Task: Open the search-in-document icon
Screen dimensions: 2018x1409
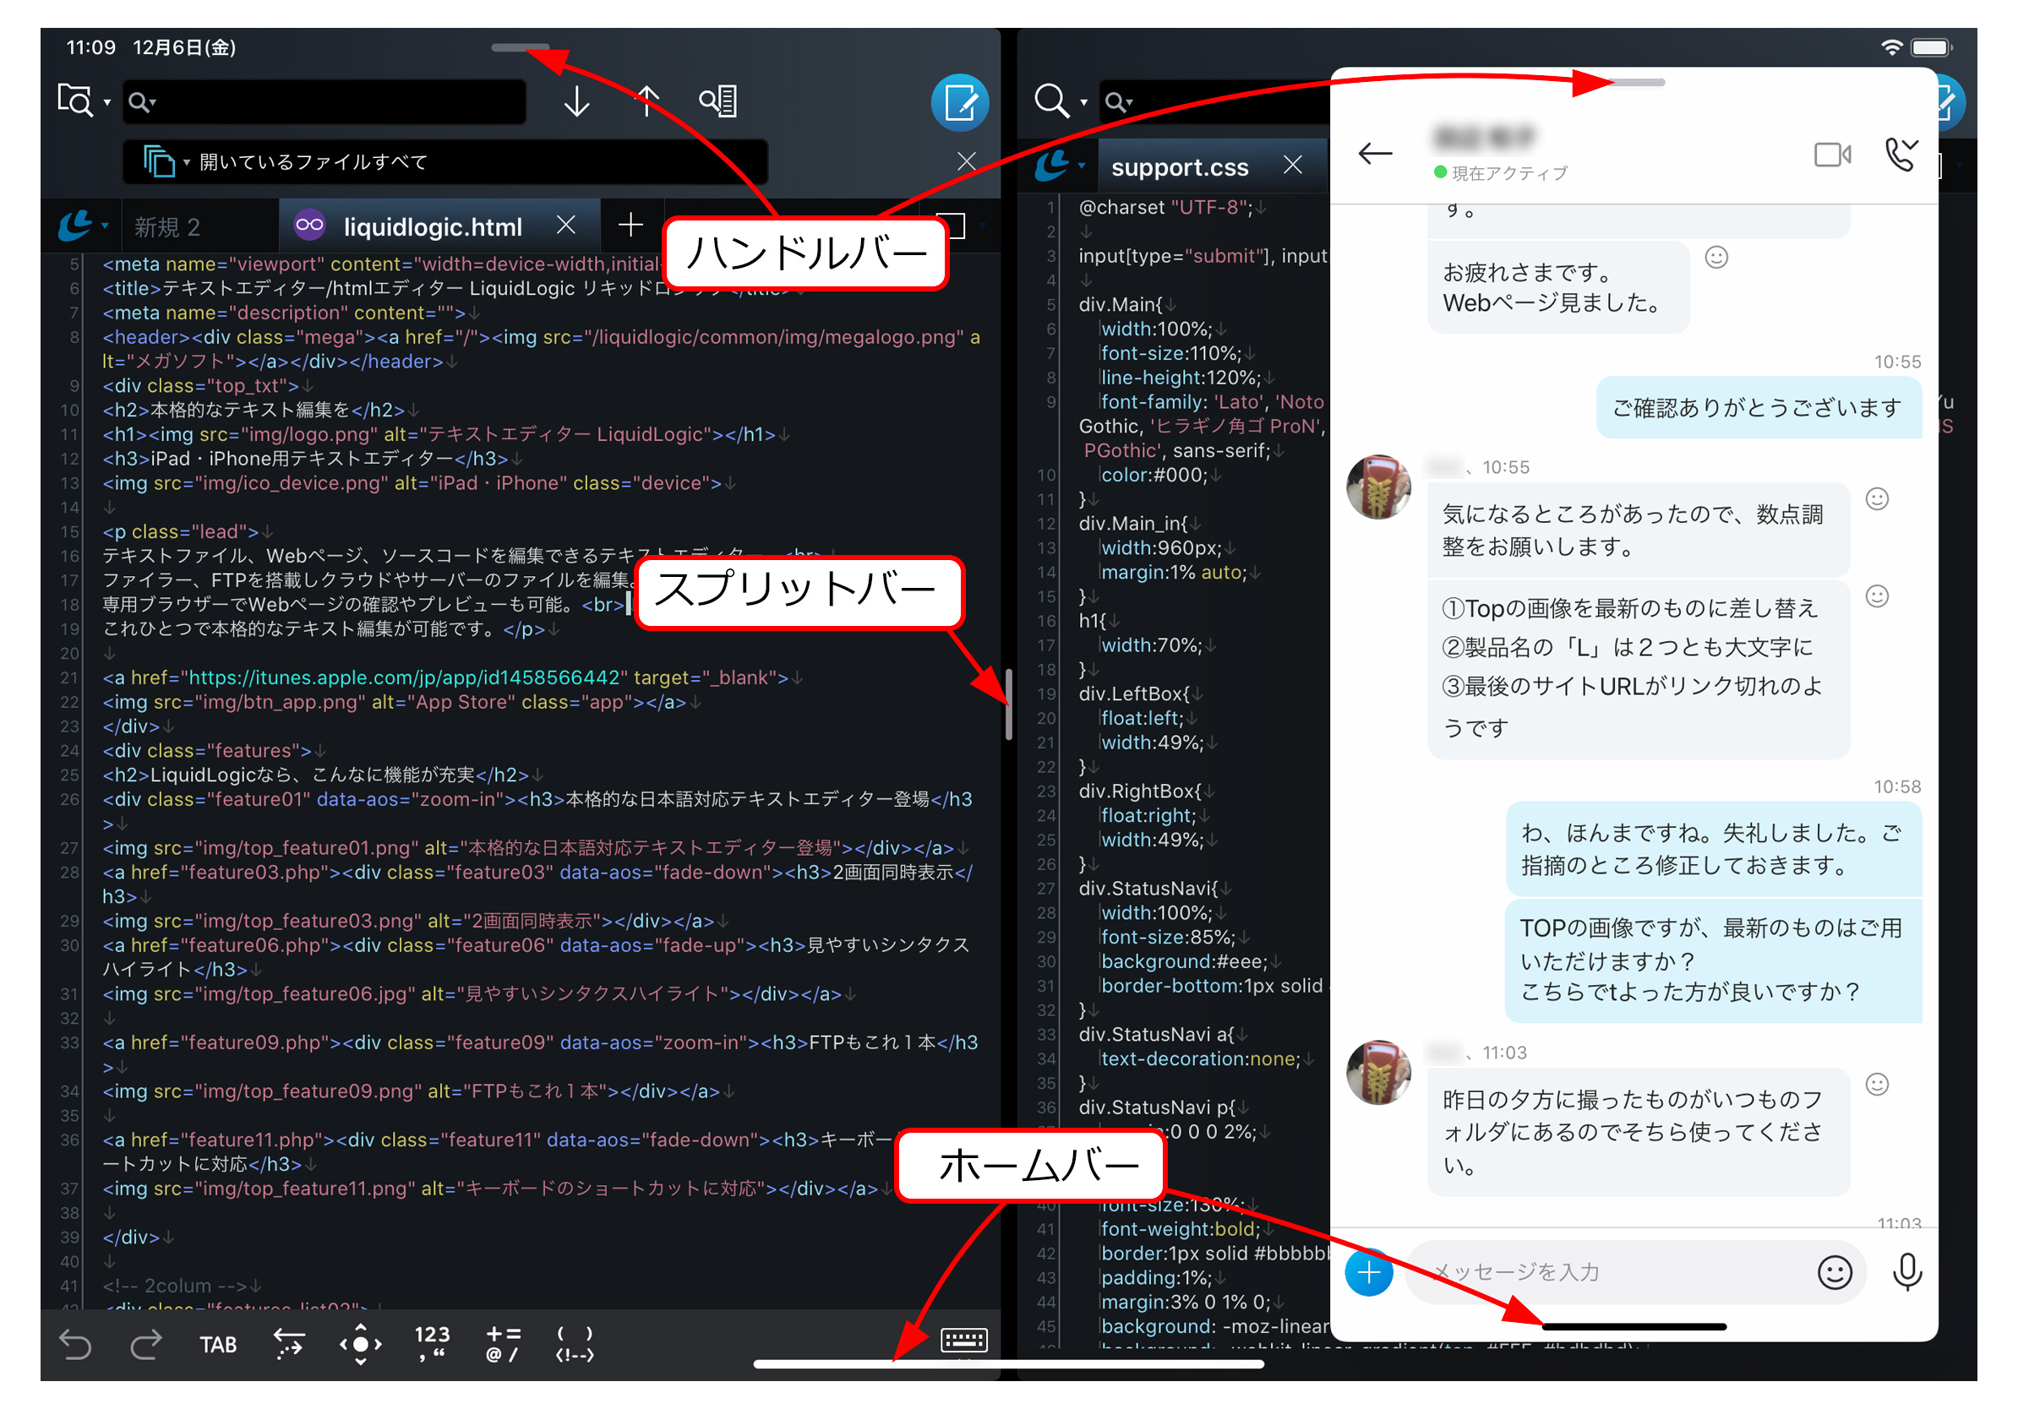Action: [719, 101]
